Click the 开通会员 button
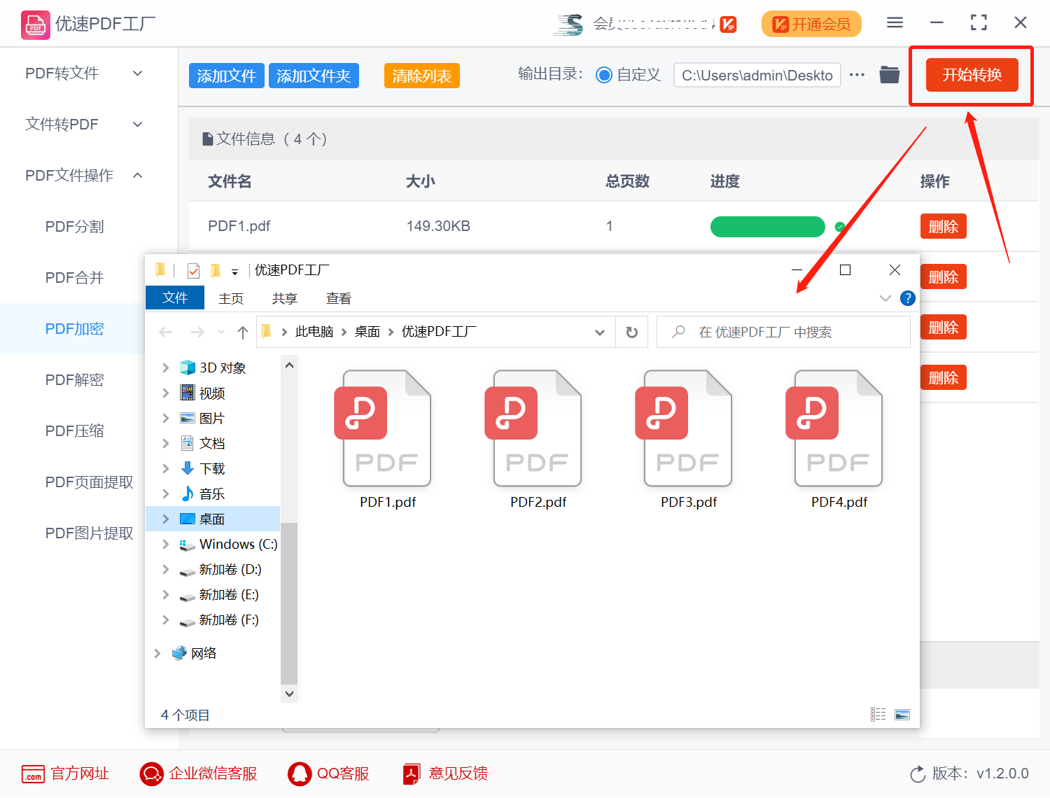Viewport: 1050px width, 798px height. click(x=811, y=24)
